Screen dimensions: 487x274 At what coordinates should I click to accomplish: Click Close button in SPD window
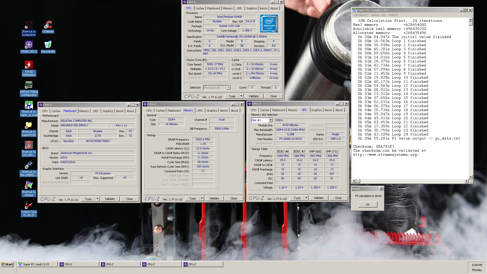(338, 198)
